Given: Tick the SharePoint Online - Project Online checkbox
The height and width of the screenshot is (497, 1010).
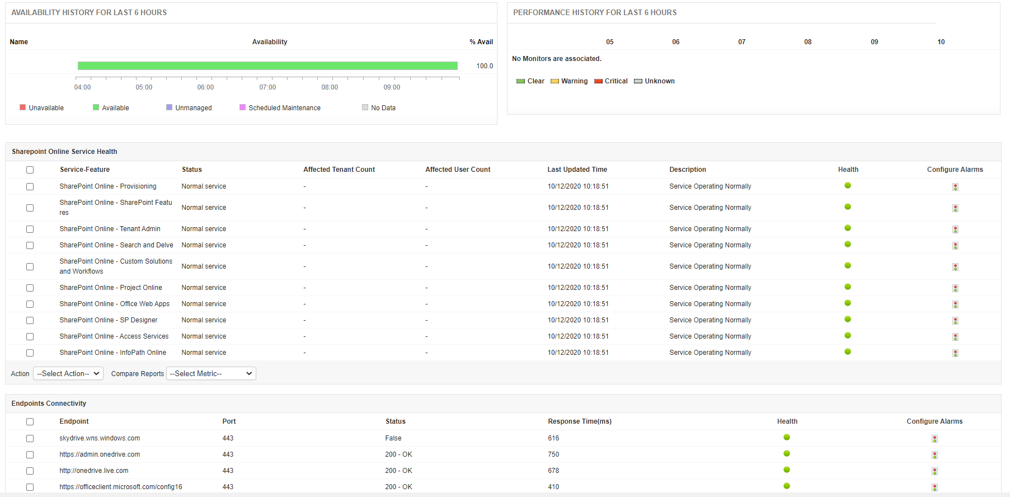Looking at the screenshot, I should pyautogui.click(x=30, y=288).
